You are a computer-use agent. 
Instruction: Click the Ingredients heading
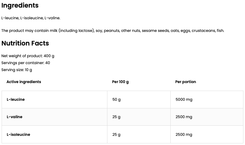[x=20, y=5]
